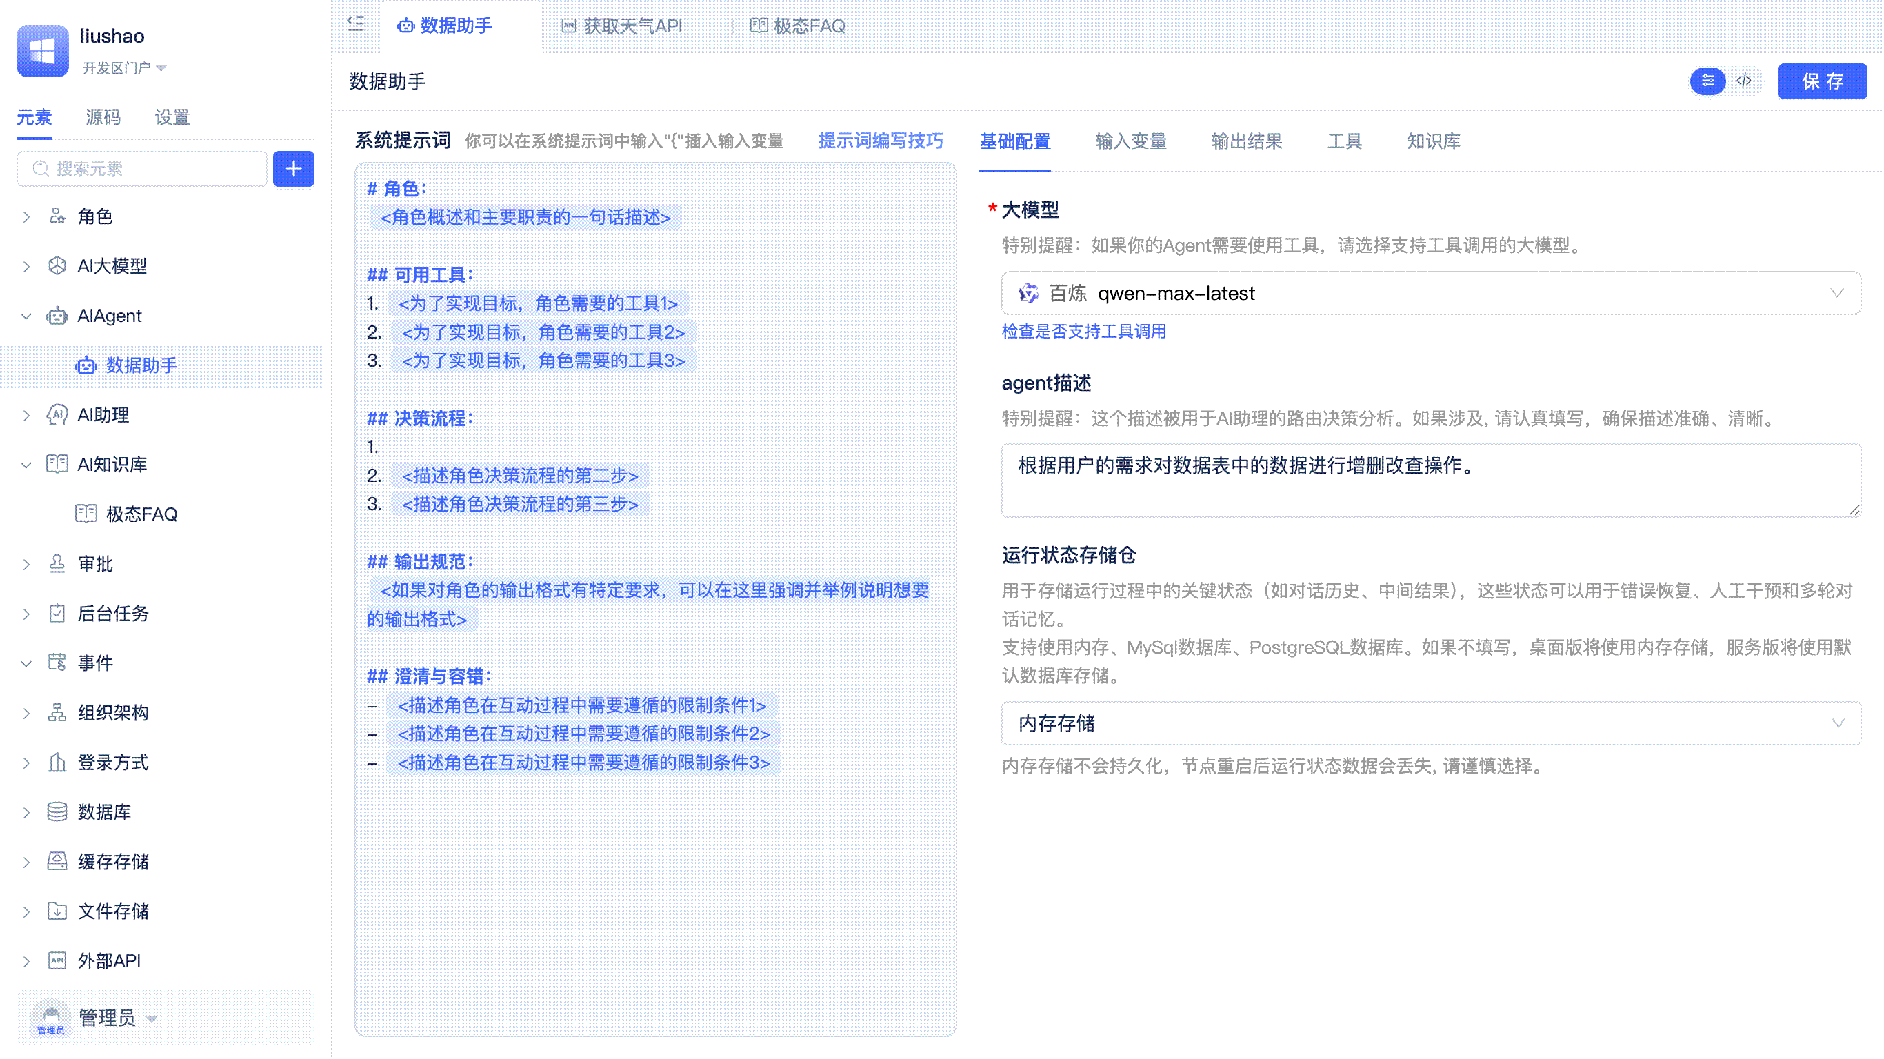This screenshot has height=1059, width=1884.
Task: Open the 管理员 user dropdown arrow
Action: 152,1019
